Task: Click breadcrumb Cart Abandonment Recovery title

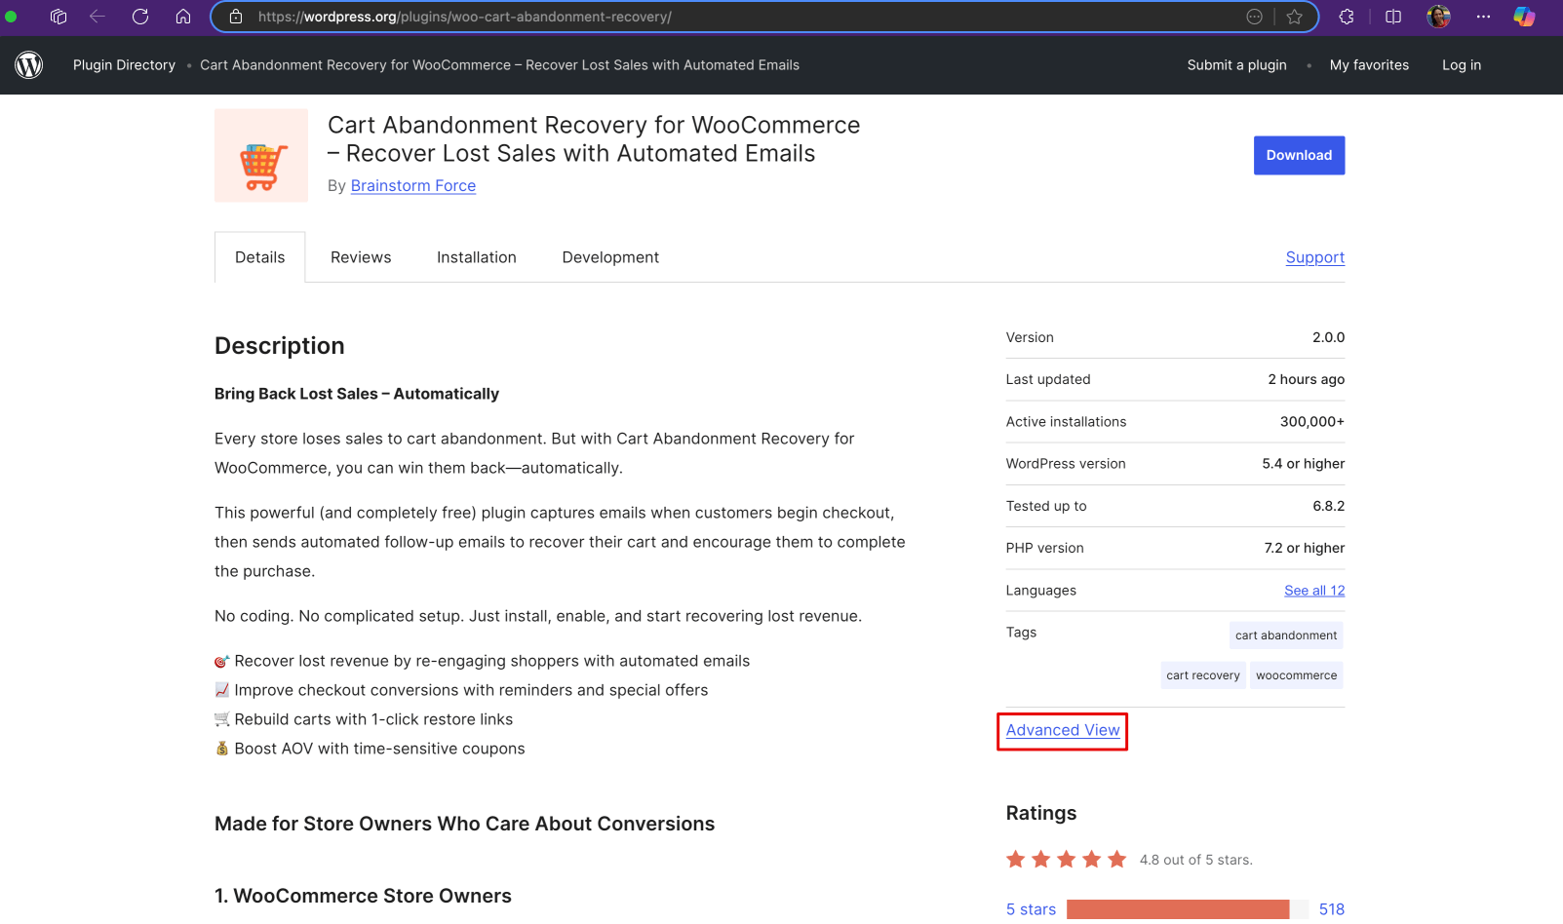Action: [x=499, y=65]
